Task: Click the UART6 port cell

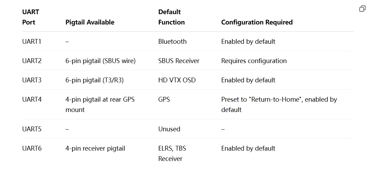Action: click(x=32, y=148)
